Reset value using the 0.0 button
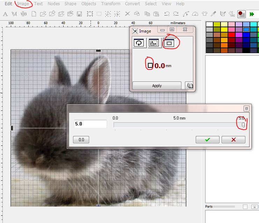259x223 pixels. [81, 139]
